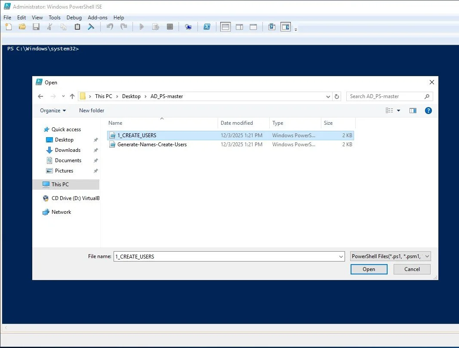This screenshot has height=348, width=459.
Task: Click the Show Command Window icon
Action: (272, 27)
